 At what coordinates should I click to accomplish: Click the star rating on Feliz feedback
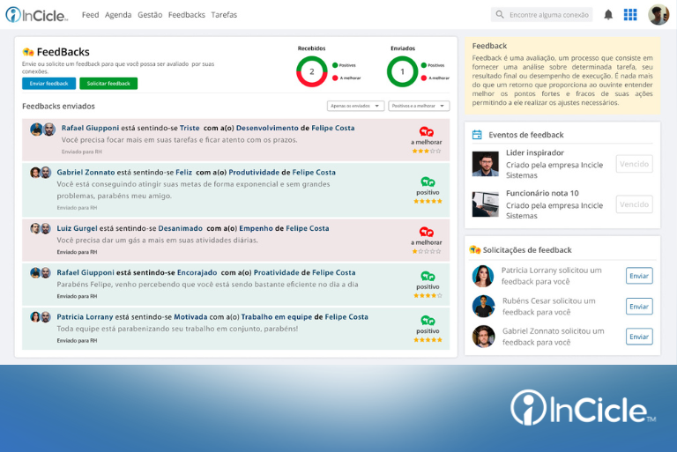(428, 201)
